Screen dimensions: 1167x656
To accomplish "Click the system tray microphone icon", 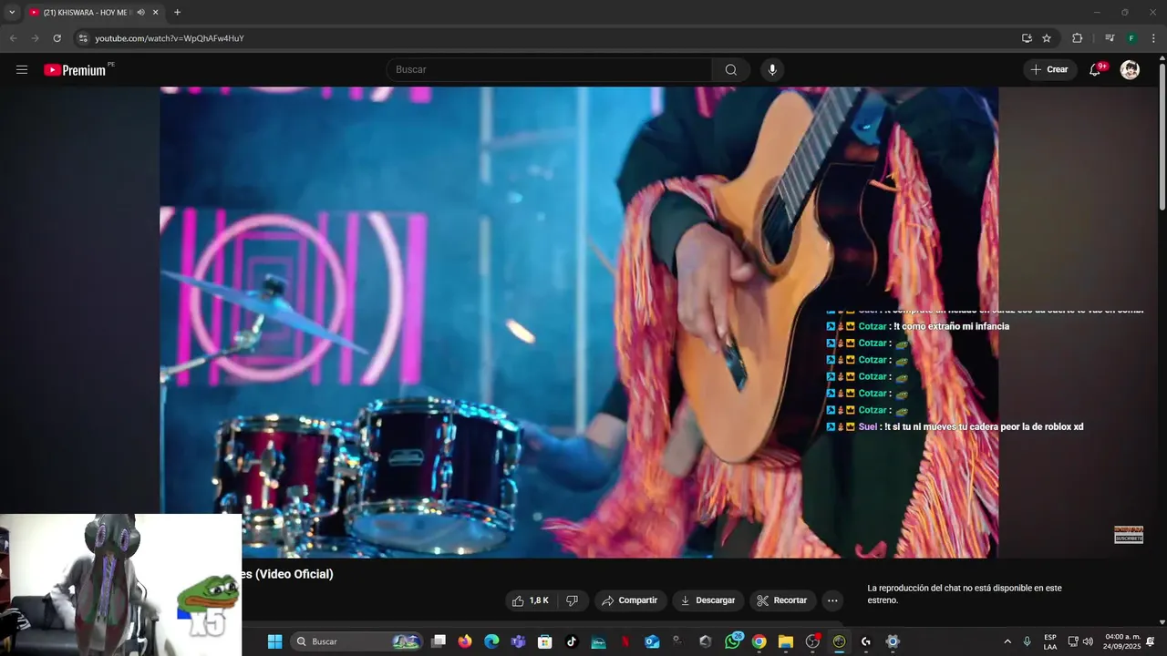I will [1028, 641].
